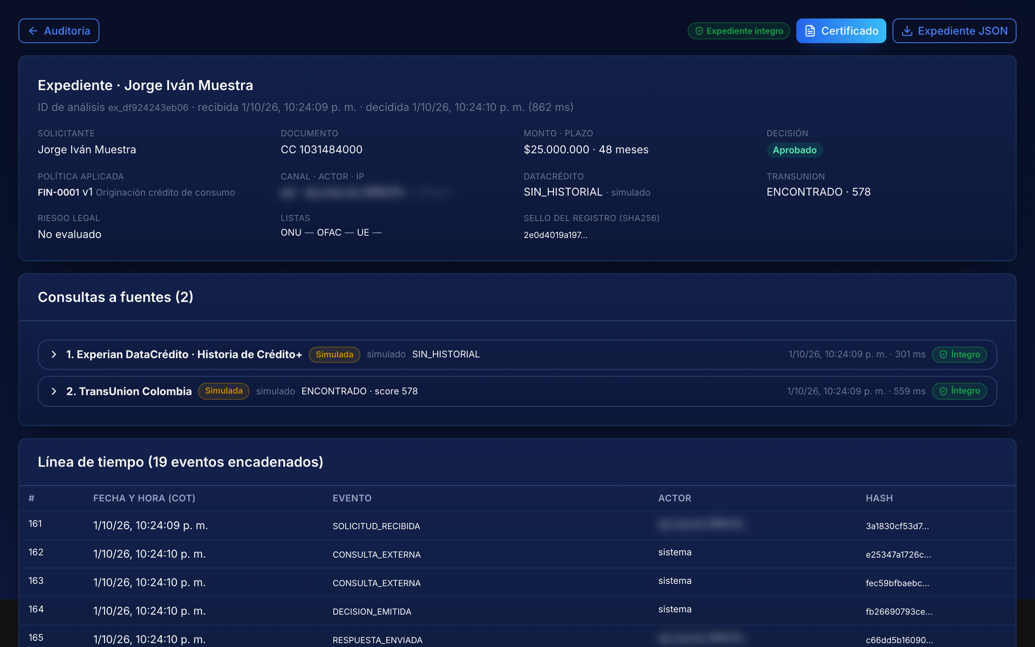Click the EVENTO column header
1035x647 pixels.
(352, 498)
